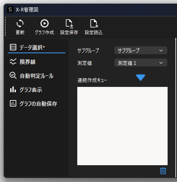
Task: Click the toolbar grip handle dots
Action: tap(5, 27)
